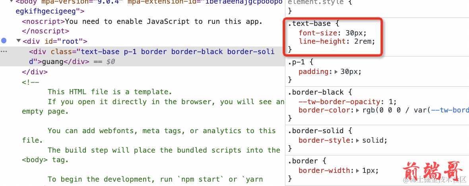This screenshot has width=469, height=186.
Task: Expand the border-style property arrow
Action: pyautogui.click(x=358, y=140)
